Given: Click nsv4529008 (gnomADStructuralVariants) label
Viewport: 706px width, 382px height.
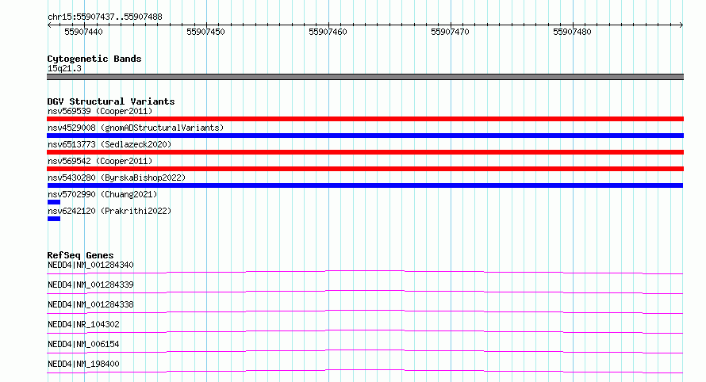Looking at the screenshot, I should pos(136,128).
